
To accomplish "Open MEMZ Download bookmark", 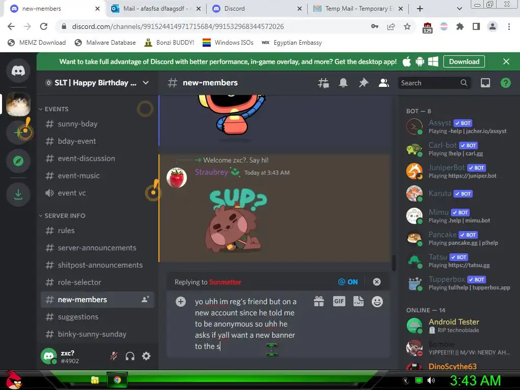I will [x=37, y=43].
